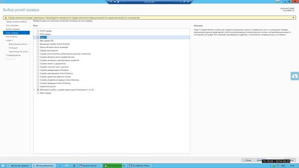Click the Hyper-V description text

pyautogui.click(x=242, y=32)
